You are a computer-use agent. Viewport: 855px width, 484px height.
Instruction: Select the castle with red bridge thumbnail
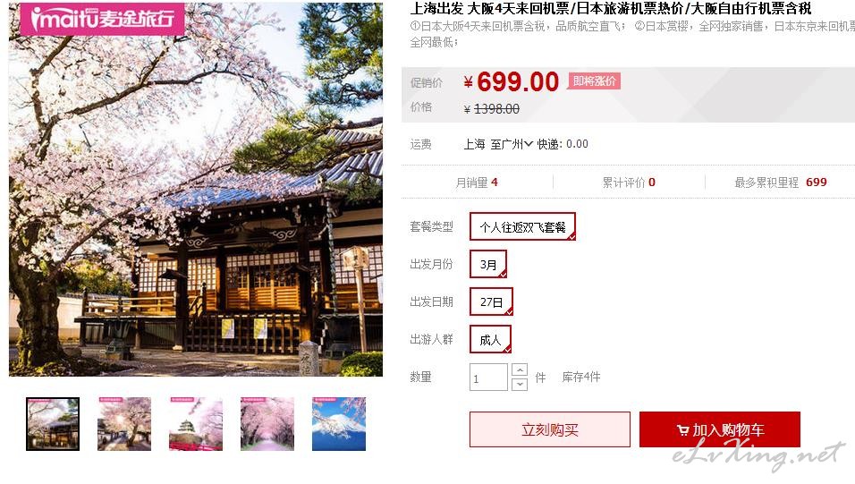tap(196, 424)
